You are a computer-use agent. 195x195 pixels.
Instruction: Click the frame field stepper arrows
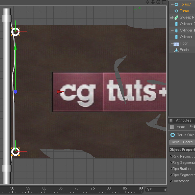pos(165,190)
